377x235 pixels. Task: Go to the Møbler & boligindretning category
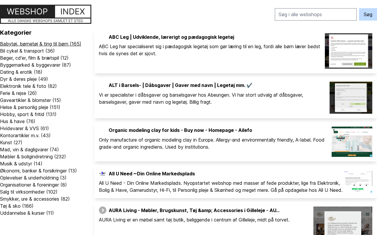coord(33,157)
